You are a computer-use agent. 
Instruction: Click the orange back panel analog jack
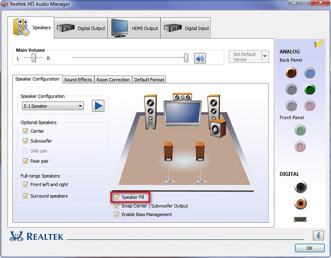pyautogui.click(x=291, y=73)
